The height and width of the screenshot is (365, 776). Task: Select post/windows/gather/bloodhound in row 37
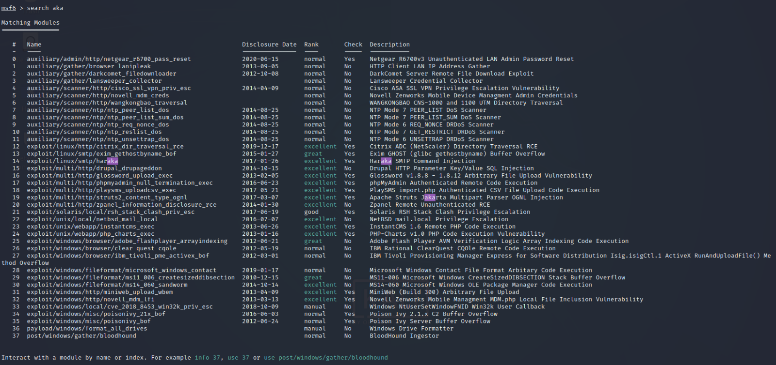[81, 335]
